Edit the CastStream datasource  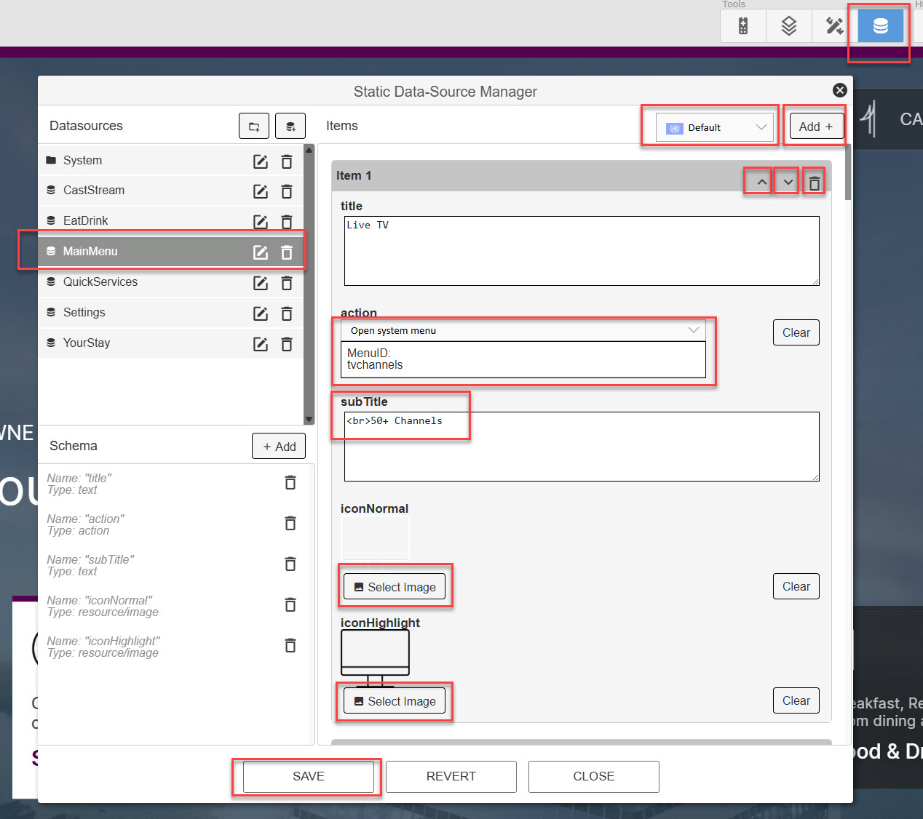click(x=260, y=191)
